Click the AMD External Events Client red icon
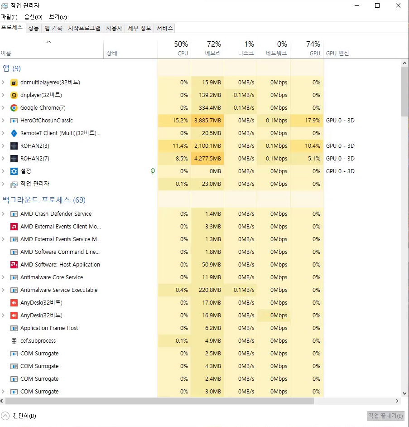409x427 pixels. tap(14, 227)
